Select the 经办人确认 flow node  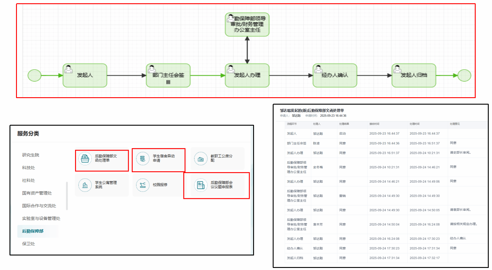coord(335,76)
